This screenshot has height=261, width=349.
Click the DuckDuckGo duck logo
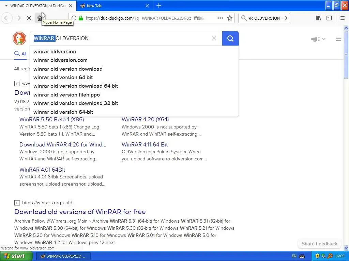point(19,38)
